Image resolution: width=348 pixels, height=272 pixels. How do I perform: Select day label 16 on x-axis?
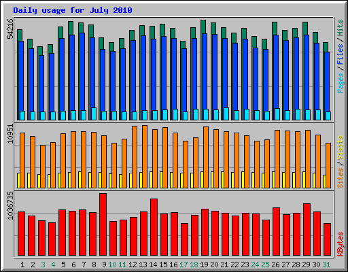(173, 265)
